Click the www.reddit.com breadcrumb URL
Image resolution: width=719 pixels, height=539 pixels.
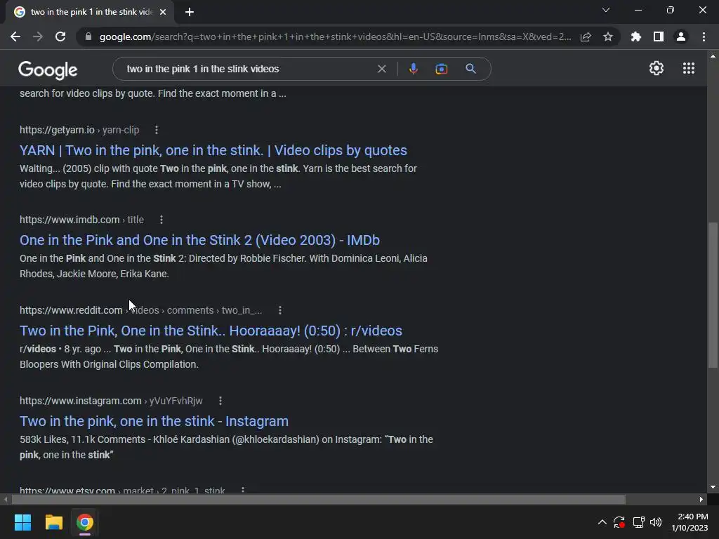[x=140, y=310]
